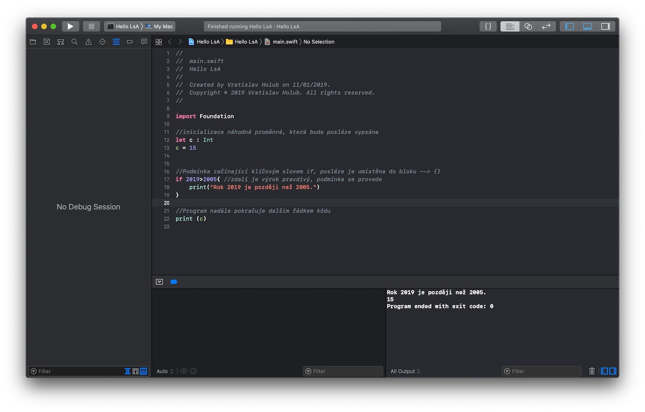
Task: Switch to the Assistant editor view
Action: [528, 26]
